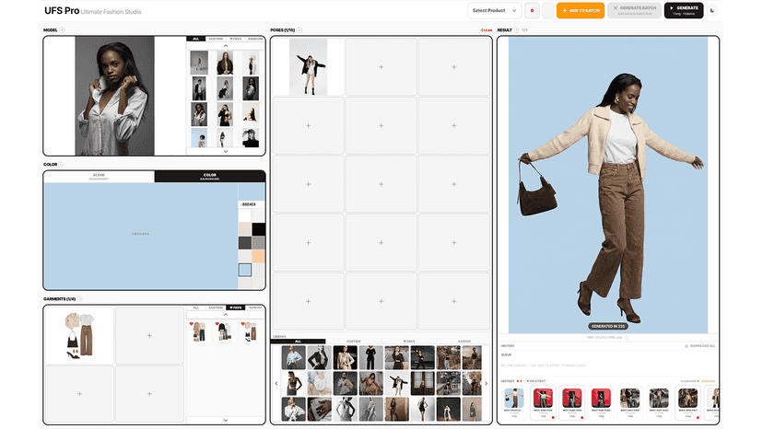This screenshot has width=763, height=429.
Task: Switch to Color background tab
Action: 210,177
